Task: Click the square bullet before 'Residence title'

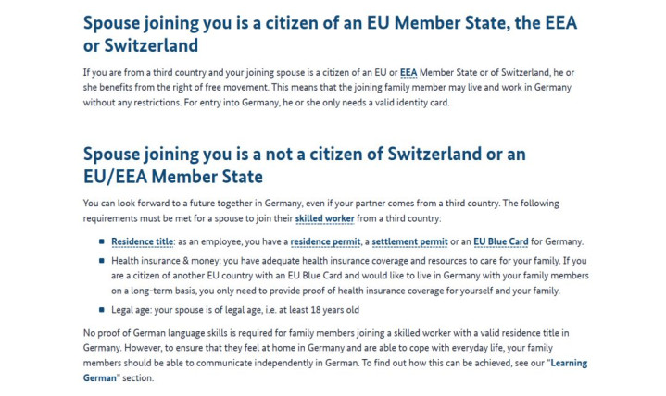Action: pos(102,242)
